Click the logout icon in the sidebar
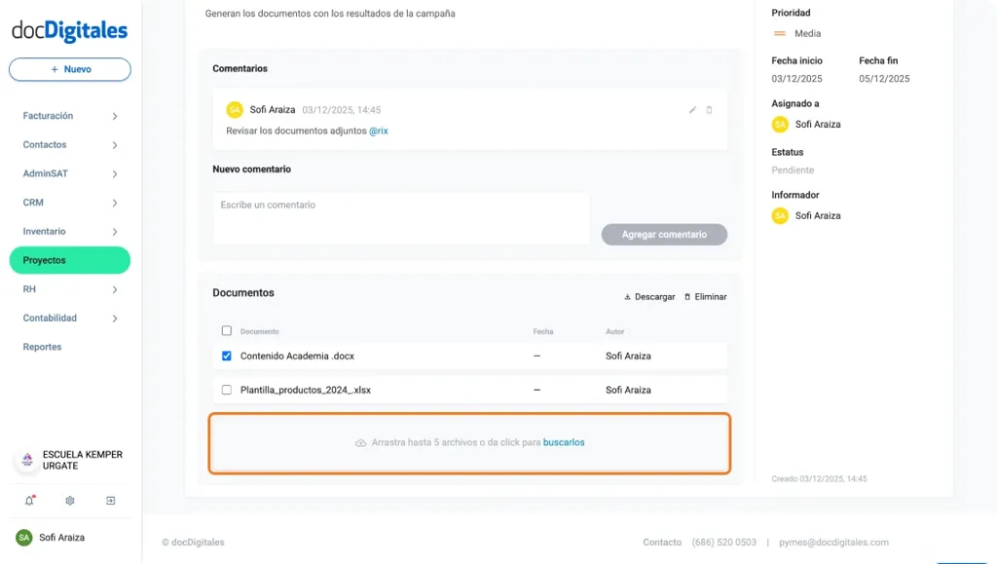997x564 pixels. point(110,500)
